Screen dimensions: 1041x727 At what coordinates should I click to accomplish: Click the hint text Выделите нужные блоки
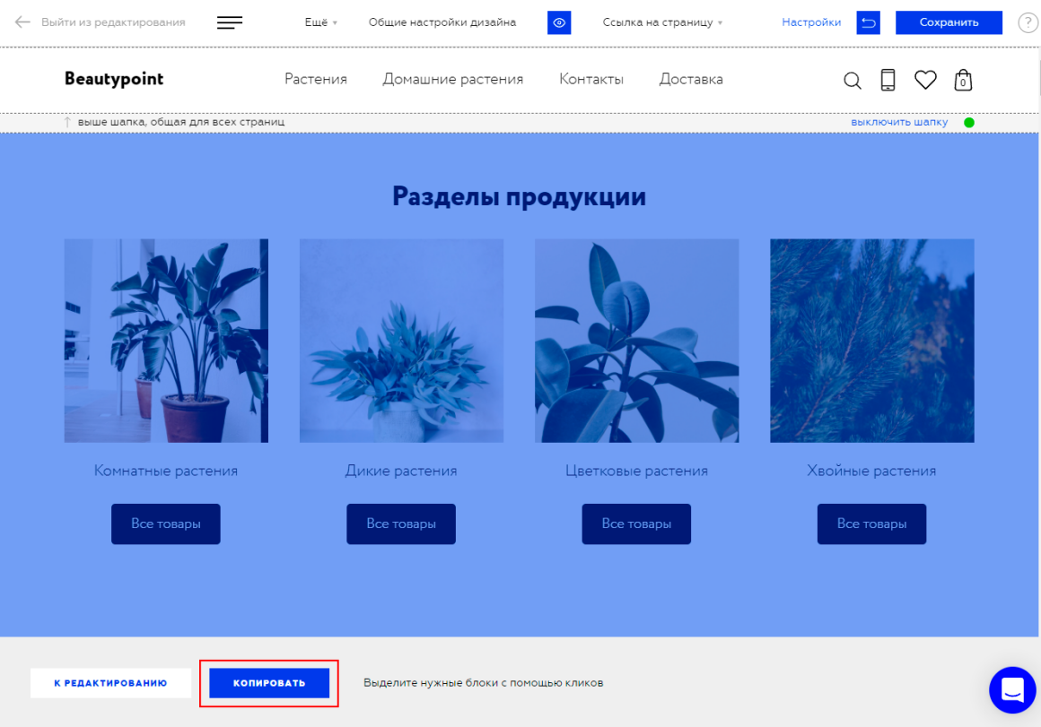coord(484,683)
